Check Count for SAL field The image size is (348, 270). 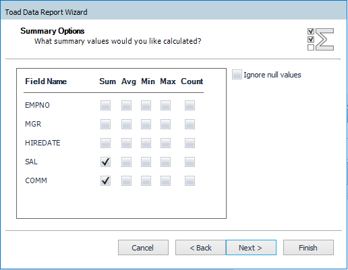click(190, 162)
